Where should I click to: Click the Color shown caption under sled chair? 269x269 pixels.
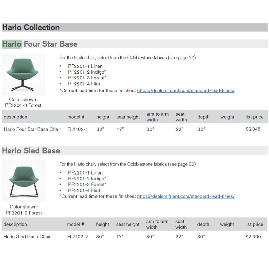pos(24,210)
